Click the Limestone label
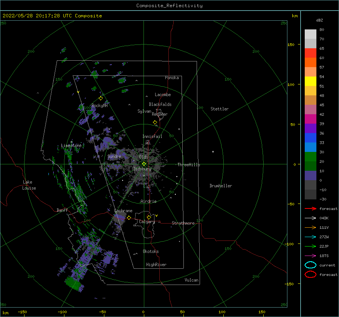This screenshot has width=339, height=317. [x=71, y=145]
